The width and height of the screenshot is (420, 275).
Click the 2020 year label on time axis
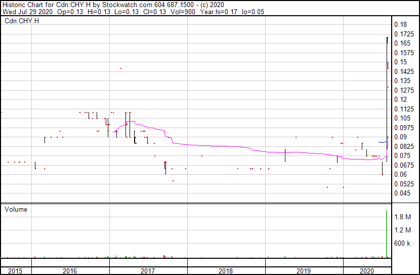[x=366, y=271]
